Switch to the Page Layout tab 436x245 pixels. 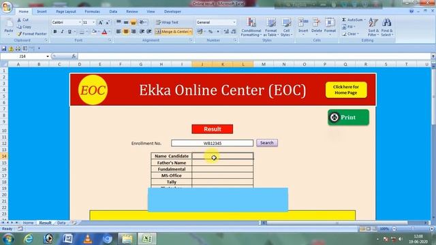tap(66, 12)
